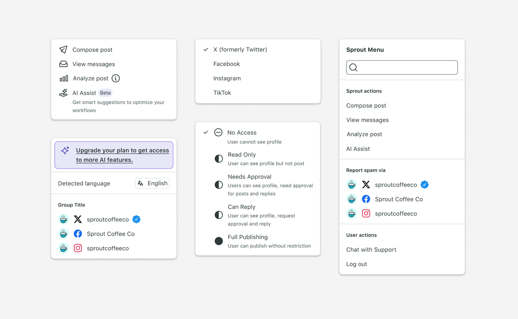Click coffee cup avatar beside Instagram under Group Title
Image resolution: width=518 pixels, height=319 pixels.
pyautogui.click(x=63, y=248)
